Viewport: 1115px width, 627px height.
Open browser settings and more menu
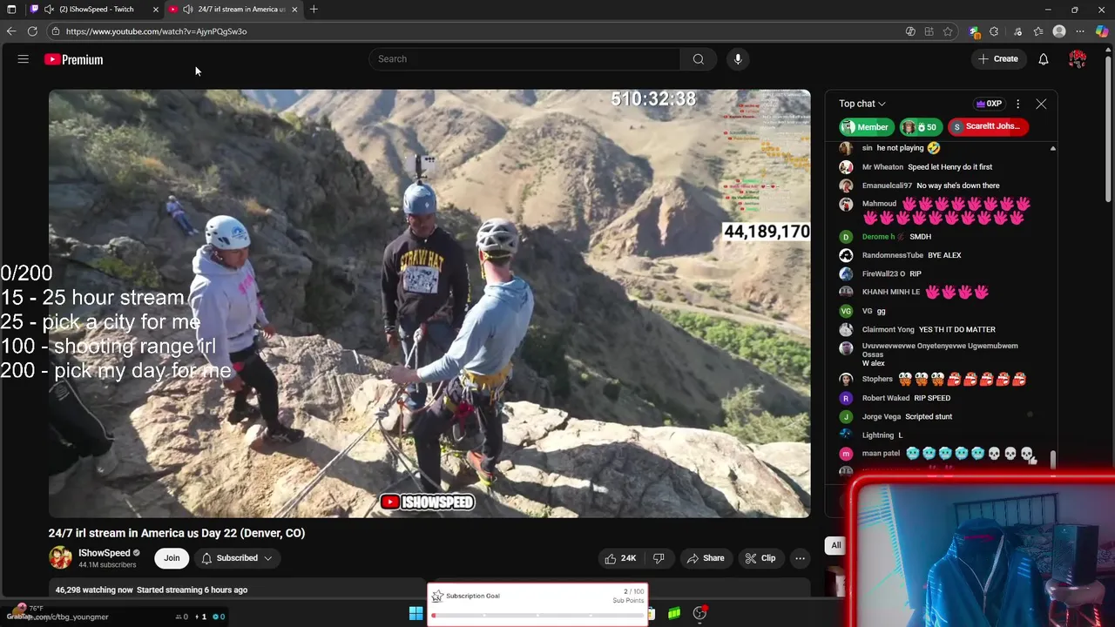pyautogui.click(x=1080, y=31)
